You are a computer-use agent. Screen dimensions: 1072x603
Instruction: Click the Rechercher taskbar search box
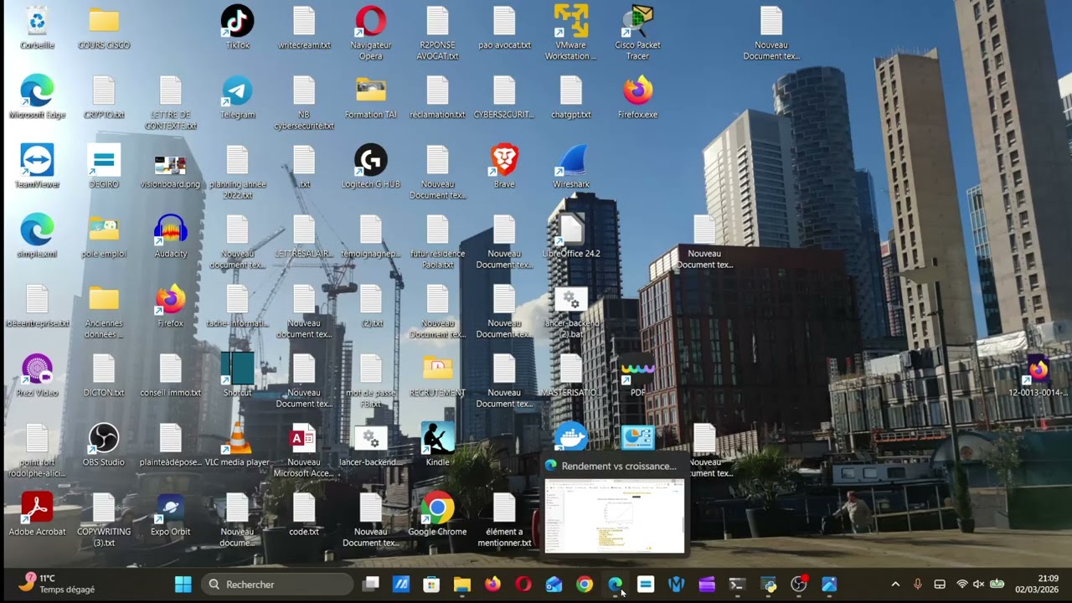pos(277,585)
